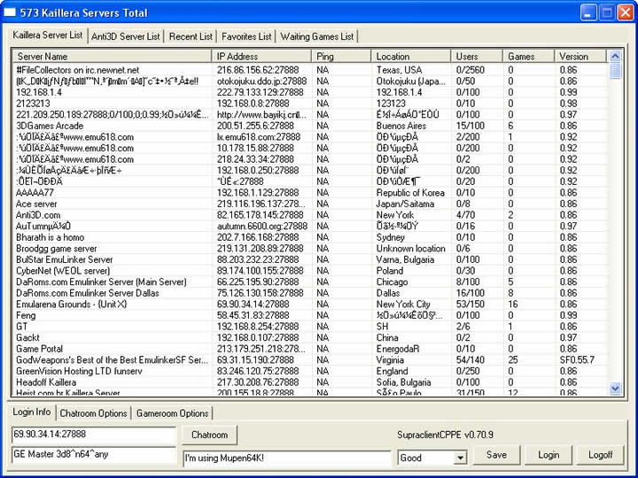Select the 'CyberNet (WEOL server)' row
This screenshot has height=478, width=638.
coord(309,271)
